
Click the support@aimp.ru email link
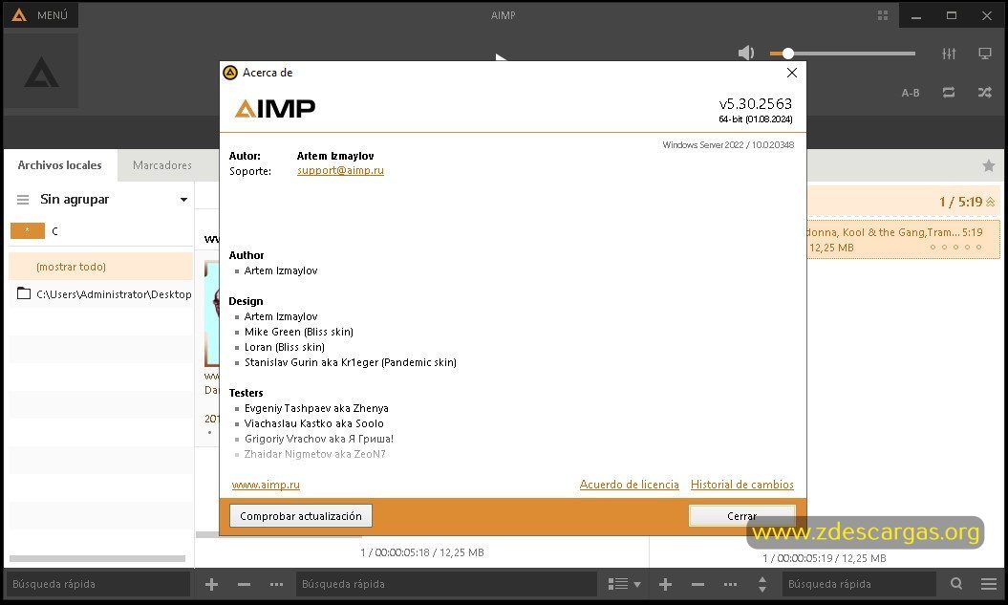[340, 170]
